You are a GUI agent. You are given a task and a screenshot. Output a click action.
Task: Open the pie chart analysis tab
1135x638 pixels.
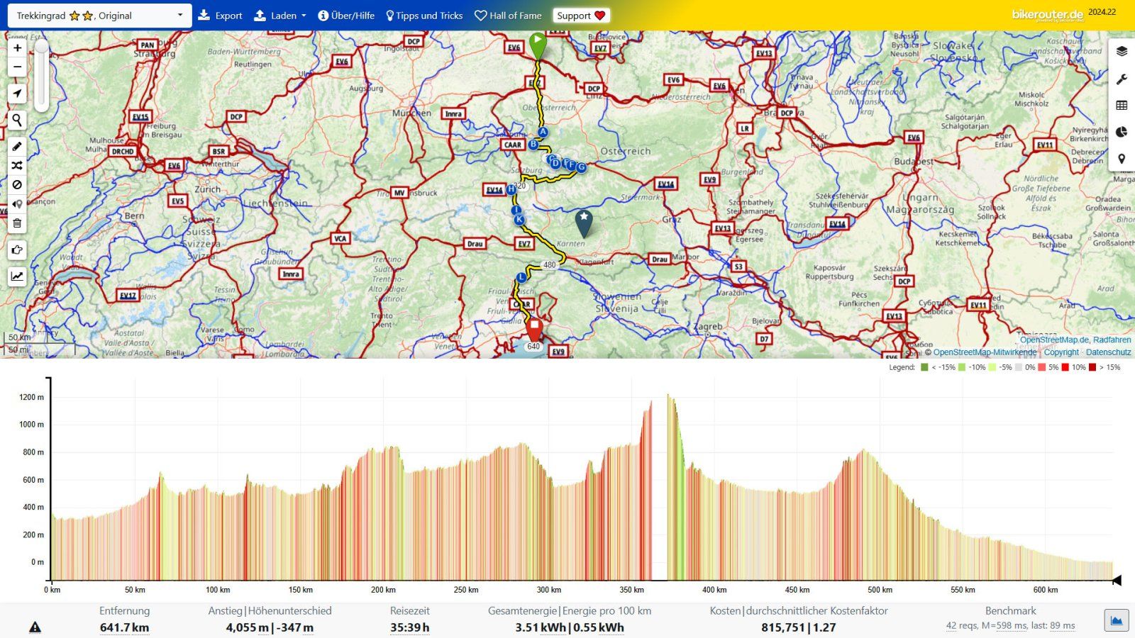(x=1122, y=132)
